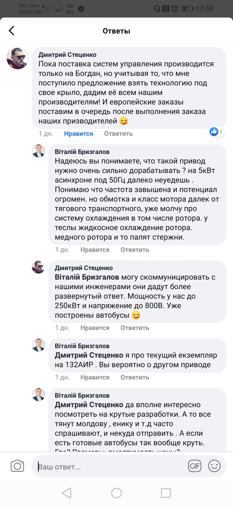Open the camera icon to attach photo

[17, 466]
